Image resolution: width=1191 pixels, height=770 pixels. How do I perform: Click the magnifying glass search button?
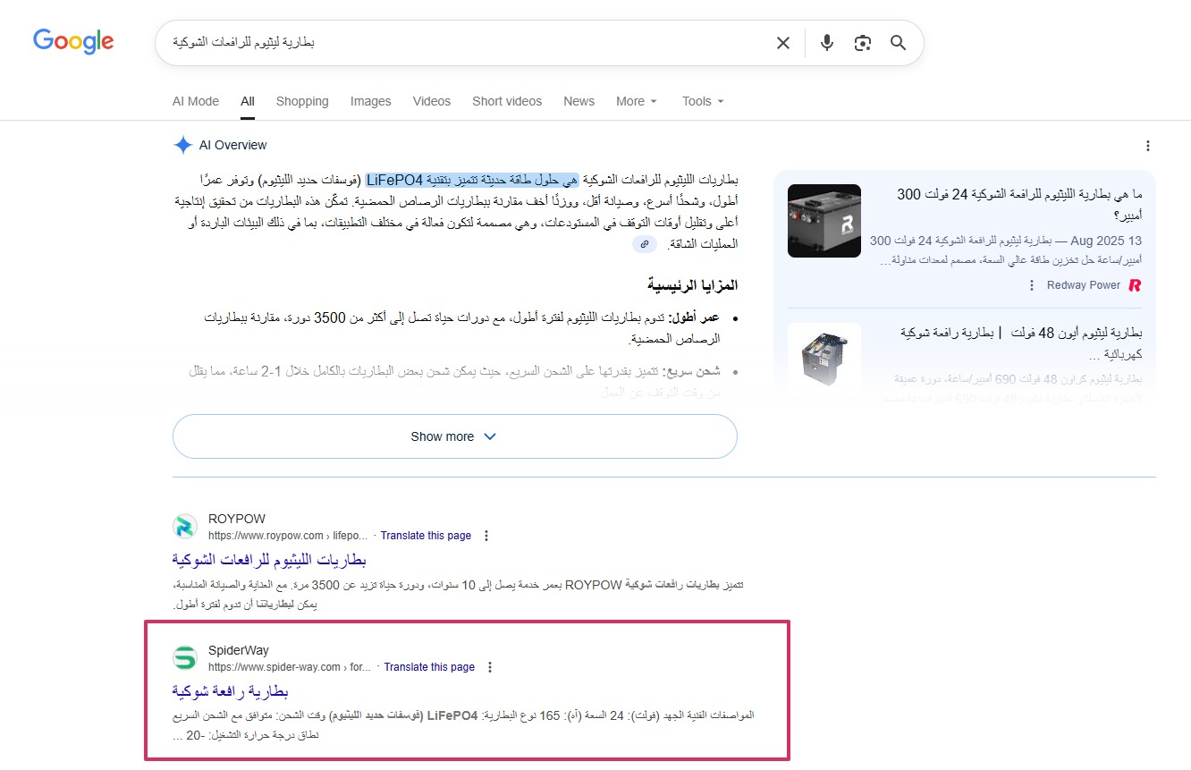[x=899, y=43]
